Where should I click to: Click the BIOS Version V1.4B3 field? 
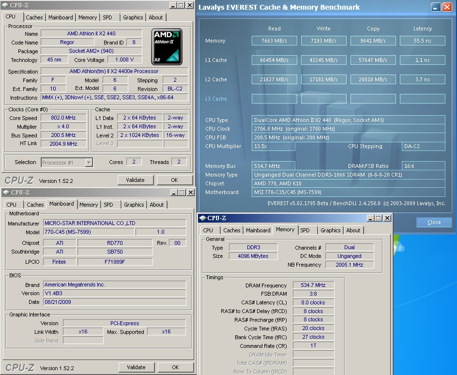[115, 293]
